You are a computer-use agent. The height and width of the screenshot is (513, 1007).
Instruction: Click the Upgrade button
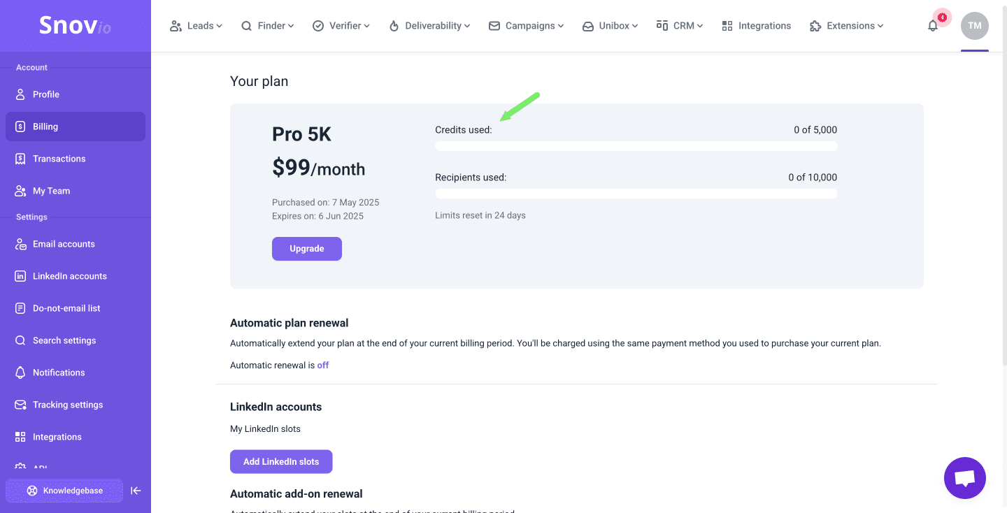pyautogui.click(x=307, y=249)
